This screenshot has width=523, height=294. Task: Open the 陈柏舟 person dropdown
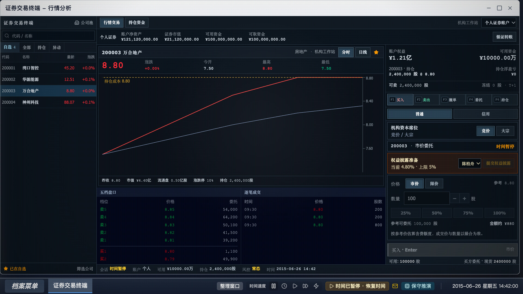click(470, 163)
